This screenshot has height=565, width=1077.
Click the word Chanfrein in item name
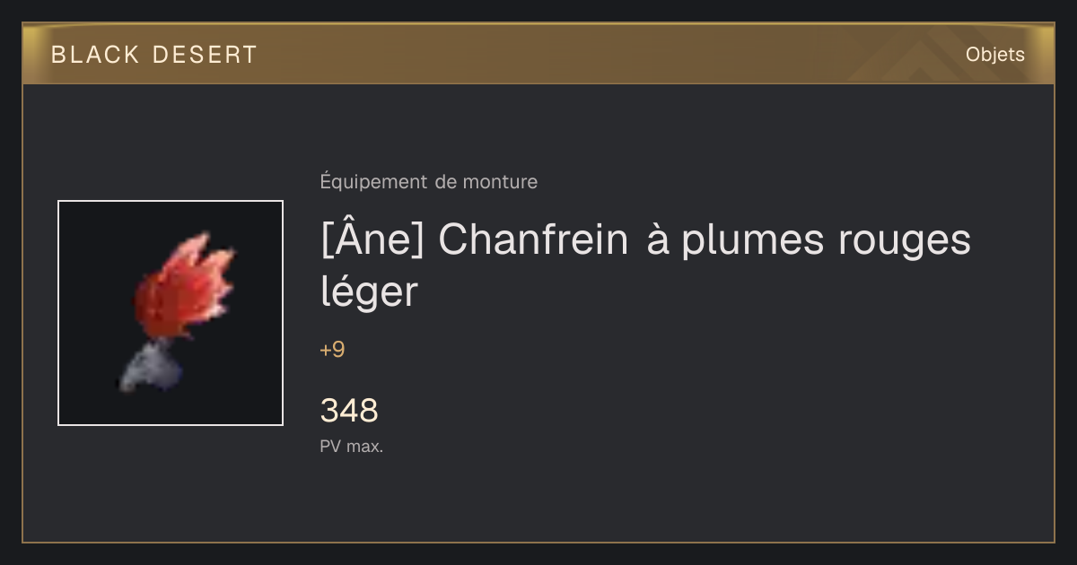tap(534, 241)
